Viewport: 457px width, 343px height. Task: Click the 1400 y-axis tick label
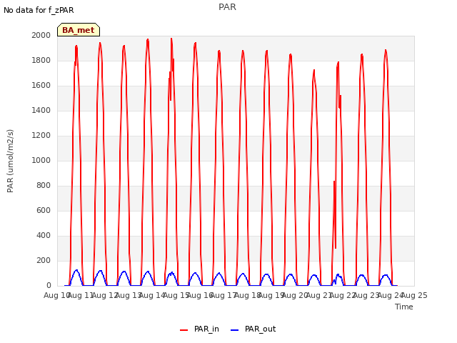click(41, 110)
